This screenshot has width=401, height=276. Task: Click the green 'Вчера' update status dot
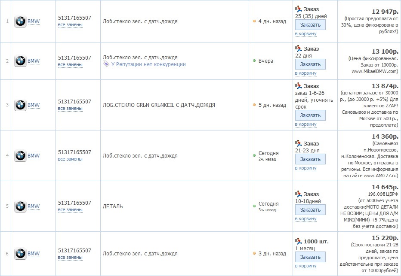[x=254, y=61]
